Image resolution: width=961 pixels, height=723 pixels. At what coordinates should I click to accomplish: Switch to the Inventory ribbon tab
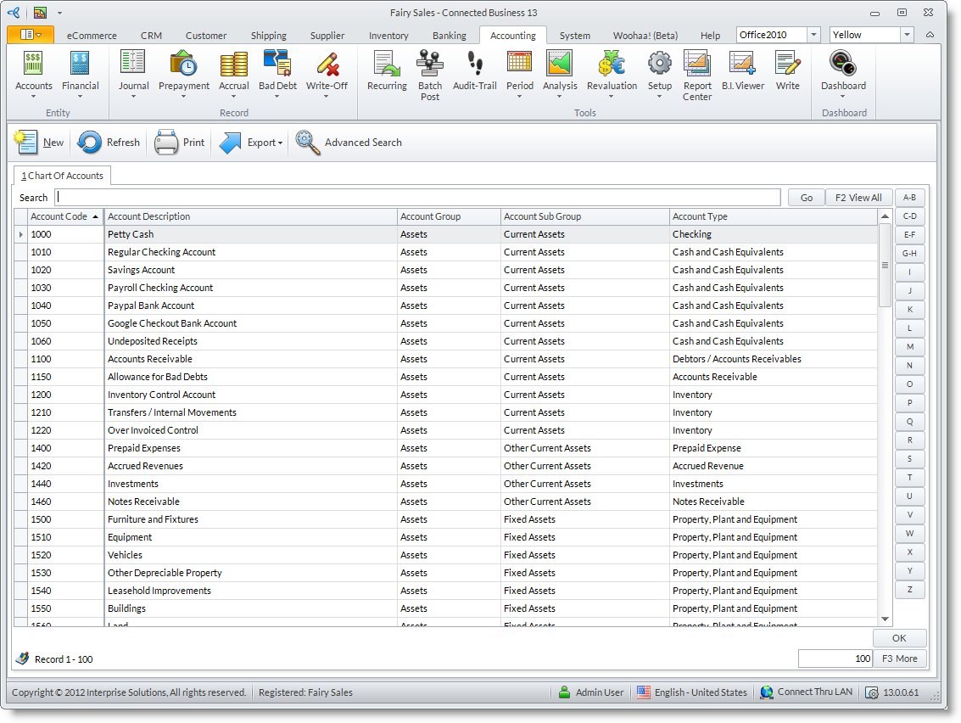(388, 36)
